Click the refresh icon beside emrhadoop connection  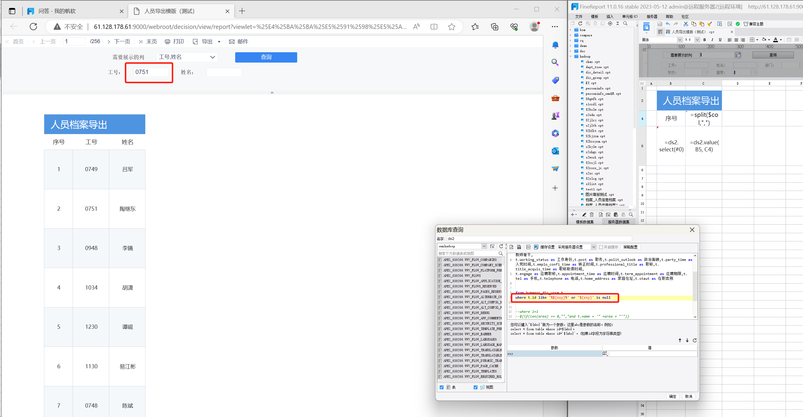501,246
